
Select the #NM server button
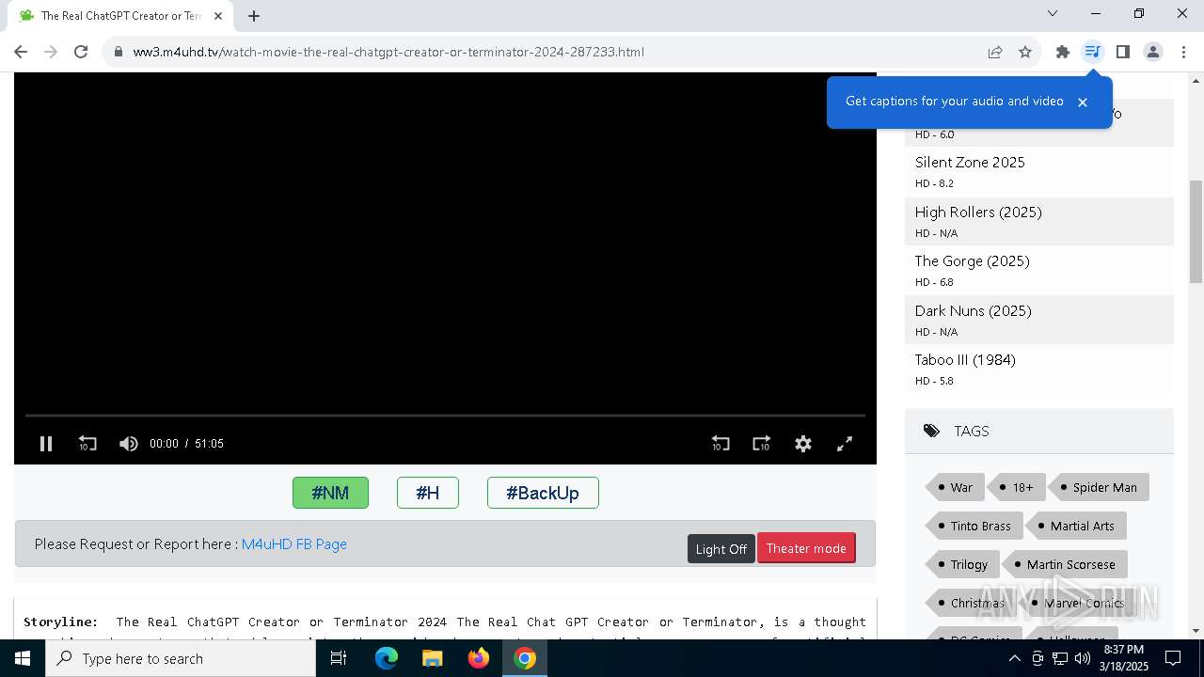pyautogui.click(x=330, y=493)
